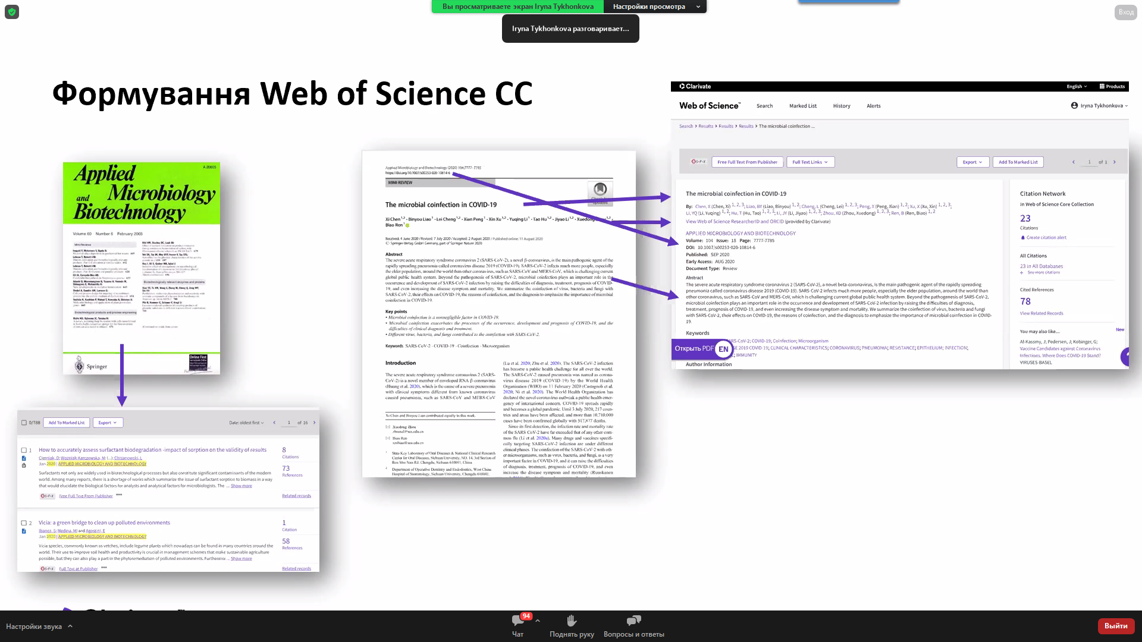The height and width of the screenshot is (642, 1142).
Task: Click 23 in All Databases link
Action: [x=1041, y=266]
